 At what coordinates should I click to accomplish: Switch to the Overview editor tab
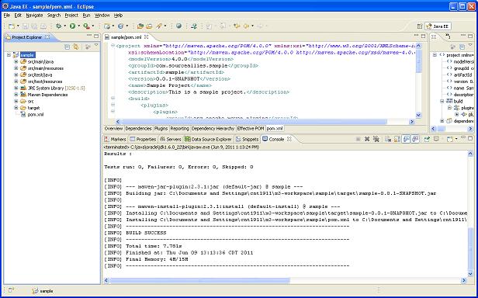[x=113, y=129]
